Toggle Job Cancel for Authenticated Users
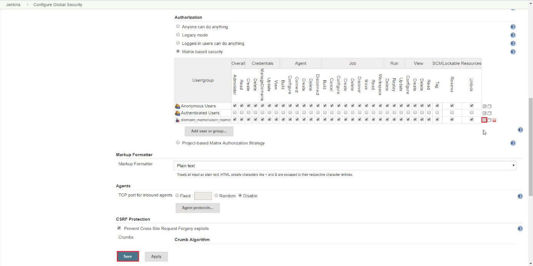This screenshot has height=266, width=533. [x=331, y=113]
